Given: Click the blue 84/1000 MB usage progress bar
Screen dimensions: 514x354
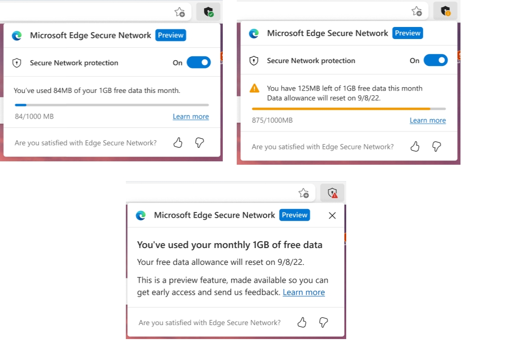Looking at the screenshot, I should [112, 105].
